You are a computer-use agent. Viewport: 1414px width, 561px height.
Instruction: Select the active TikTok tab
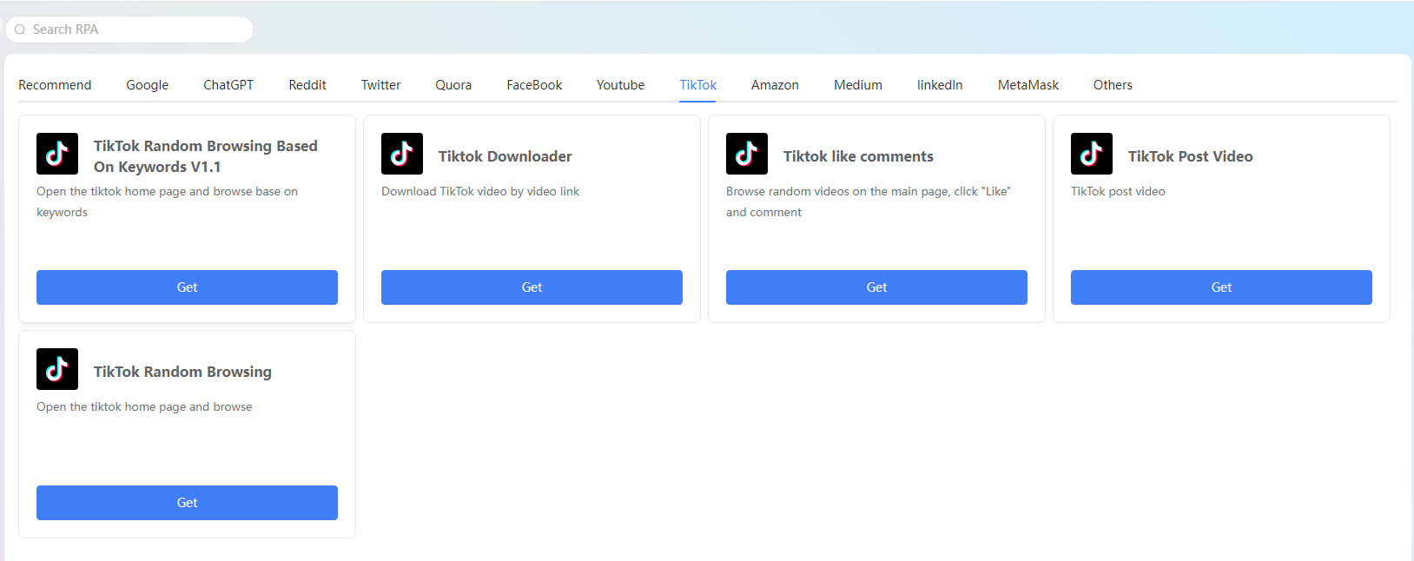coord(697,85)
